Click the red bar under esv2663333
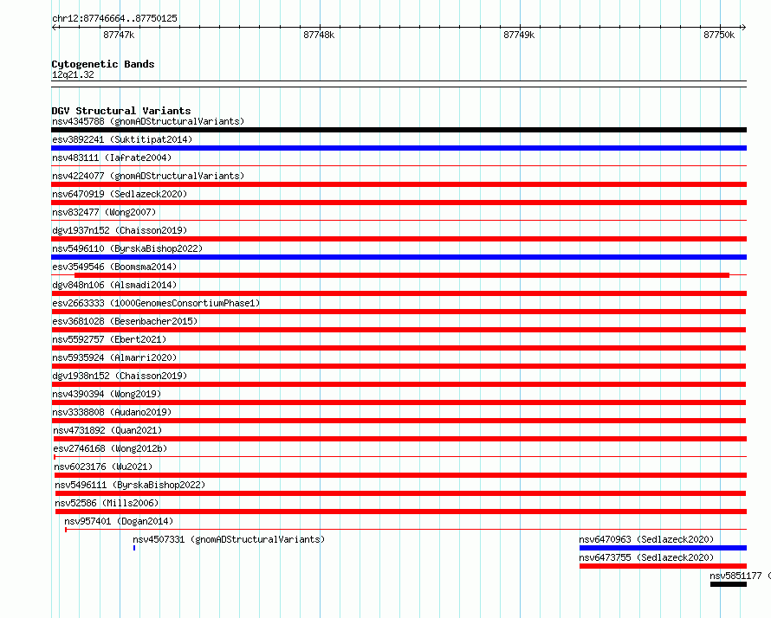The height and width of the screenshot is (618, 771). [x=398, y=312]
